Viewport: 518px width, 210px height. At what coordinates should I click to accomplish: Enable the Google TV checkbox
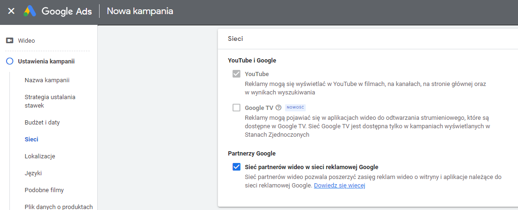click(236, 108)
